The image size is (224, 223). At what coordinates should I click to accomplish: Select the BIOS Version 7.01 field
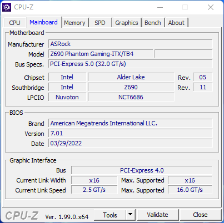tap(131, 133)
